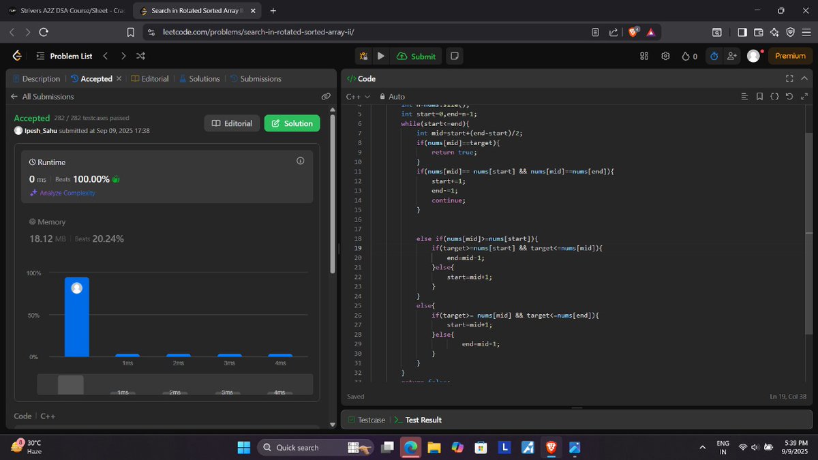Click the streak flame counter

[689, 56]
